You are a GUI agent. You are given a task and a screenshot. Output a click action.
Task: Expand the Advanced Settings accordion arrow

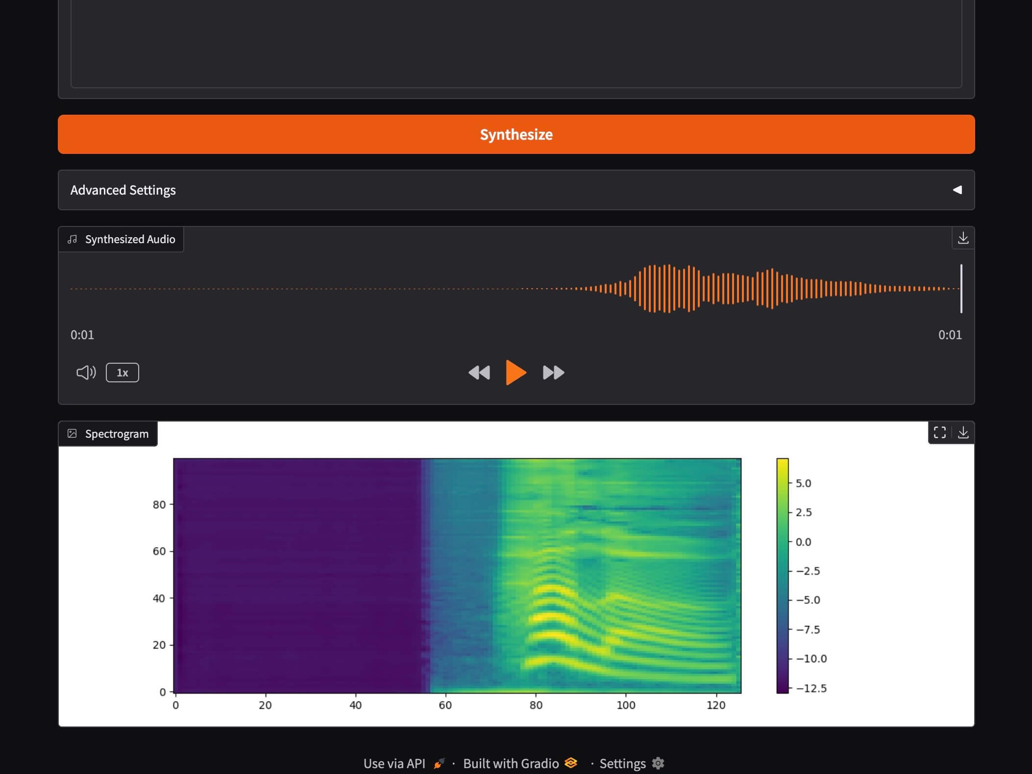pyautogui.click(x=957, y=190)
